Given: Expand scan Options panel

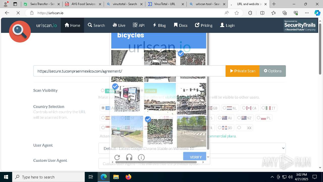Looking at the screenshot, I should (273, 71).
